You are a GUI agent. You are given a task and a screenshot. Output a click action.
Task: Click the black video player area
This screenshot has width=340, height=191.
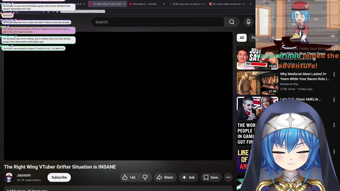(118, 96)
